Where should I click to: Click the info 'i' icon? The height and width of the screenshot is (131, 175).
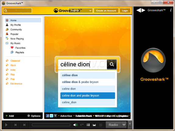point(171,10)
